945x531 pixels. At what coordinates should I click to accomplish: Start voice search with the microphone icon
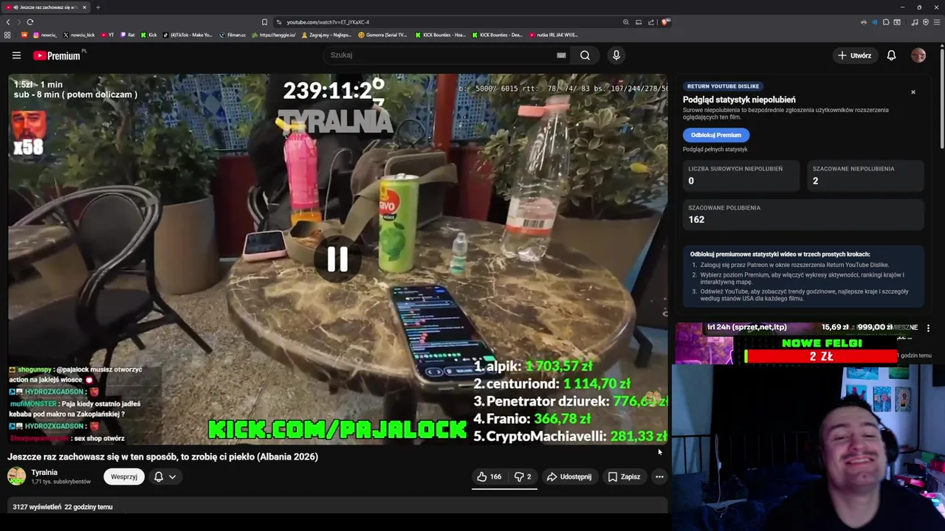tap(616, 55)
